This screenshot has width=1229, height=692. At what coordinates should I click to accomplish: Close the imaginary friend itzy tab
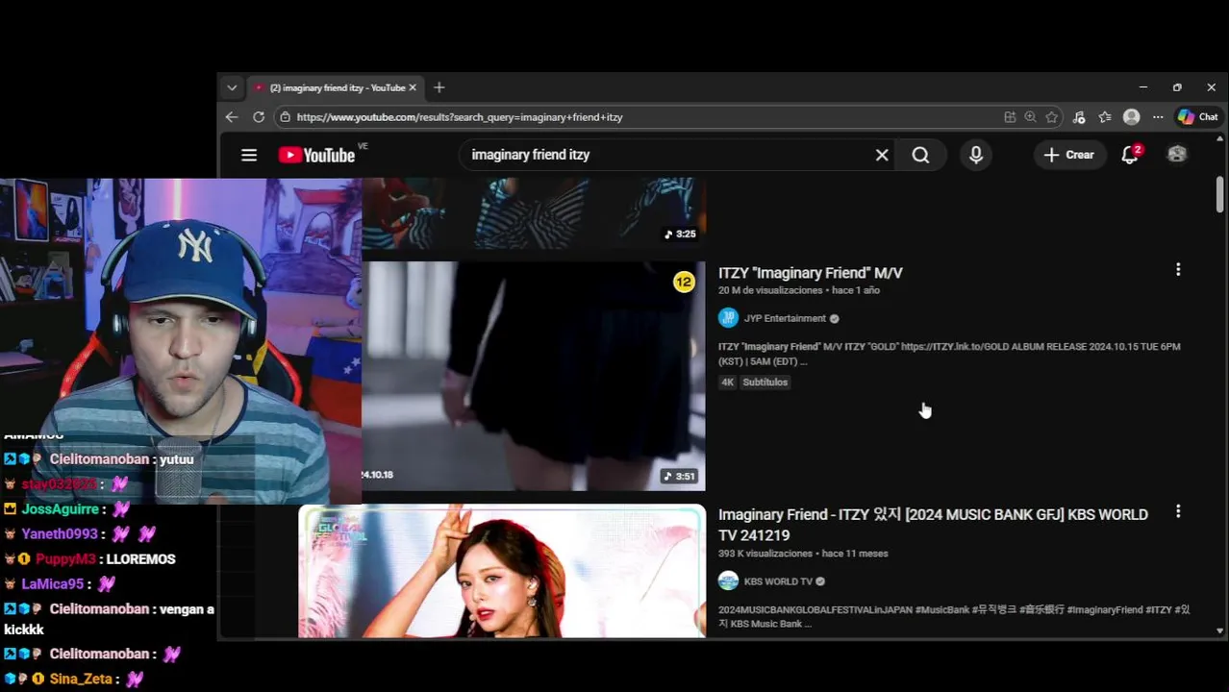[x=413, y=87]
